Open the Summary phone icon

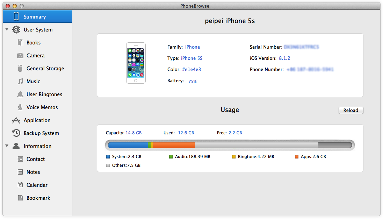coord(16,16)
